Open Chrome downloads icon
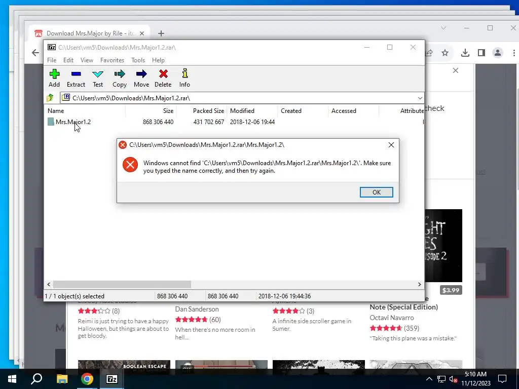 coord(465,53)
